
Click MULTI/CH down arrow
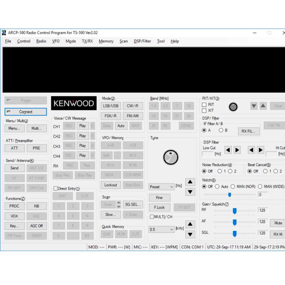pyautogui.click(x=190, y=234)
